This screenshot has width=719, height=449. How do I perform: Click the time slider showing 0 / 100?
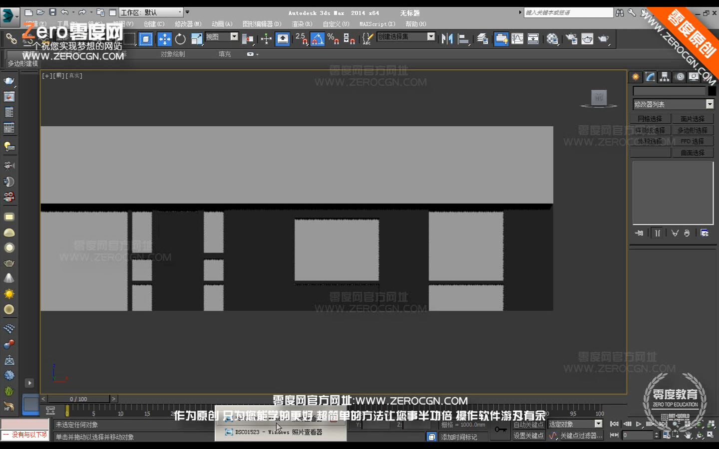[x=78, y=399]
